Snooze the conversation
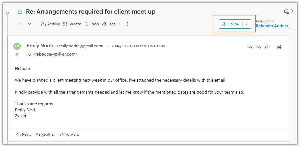The image size is (300, 147). 72,24
